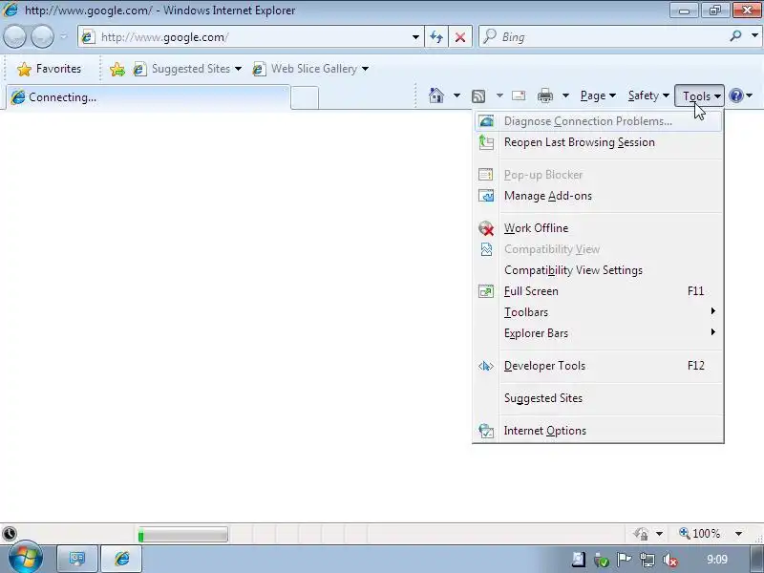Screen dimensions: 764x573
Task: Open the Page menu
Action: (598, 95)
